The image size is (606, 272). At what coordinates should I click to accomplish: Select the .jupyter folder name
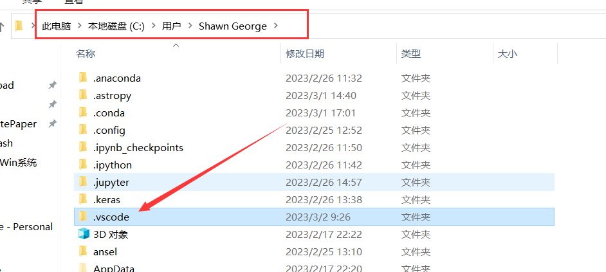tap(111, 183)
